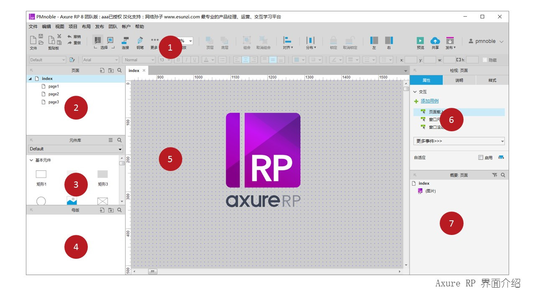Open the Layout (布局) menu

coord(86,26)
